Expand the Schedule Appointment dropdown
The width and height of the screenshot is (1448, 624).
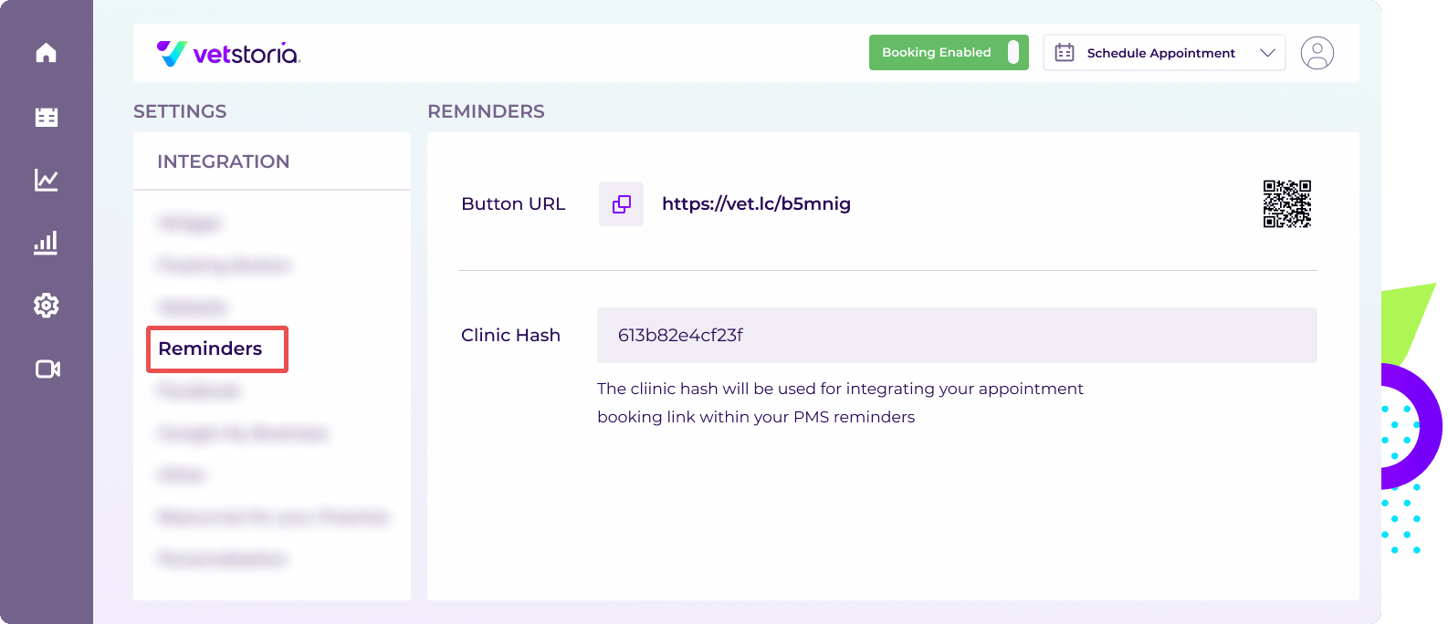pyautogui.click(x=1164, y=53)
